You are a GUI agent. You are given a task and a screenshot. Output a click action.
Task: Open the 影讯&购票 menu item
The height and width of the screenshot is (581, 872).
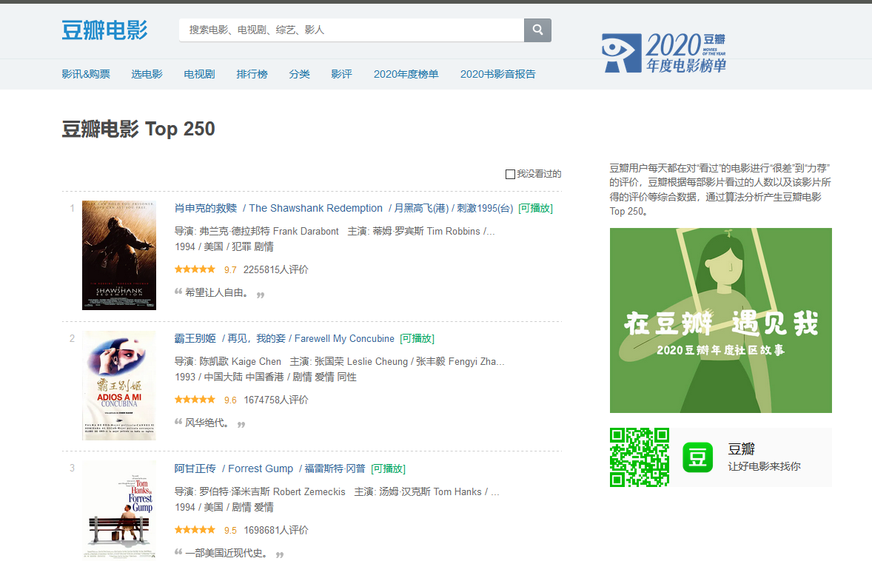coord(86,74)
